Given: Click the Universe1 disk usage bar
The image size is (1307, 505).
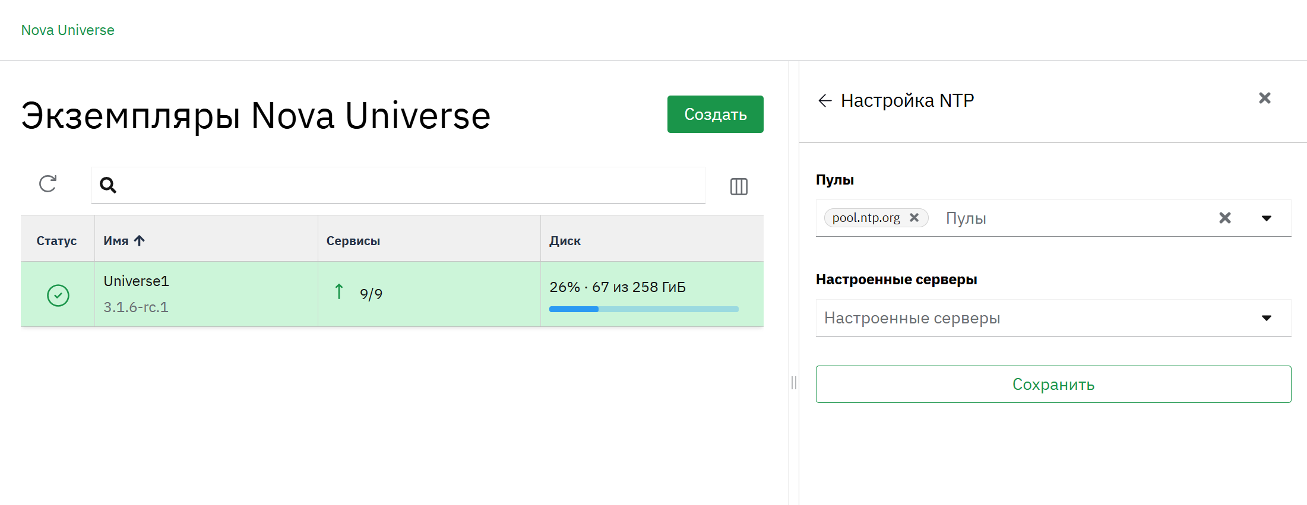Looking at the screenshot, I should coord(644,309).
